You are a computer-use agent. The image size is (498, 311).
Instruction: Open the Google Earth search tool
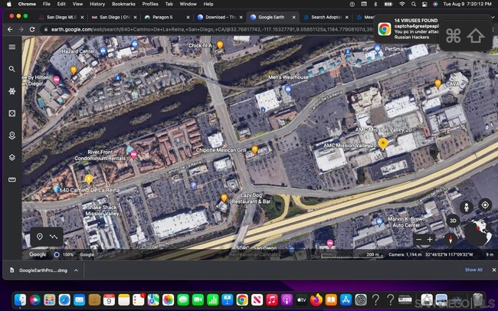coord(12,69)
